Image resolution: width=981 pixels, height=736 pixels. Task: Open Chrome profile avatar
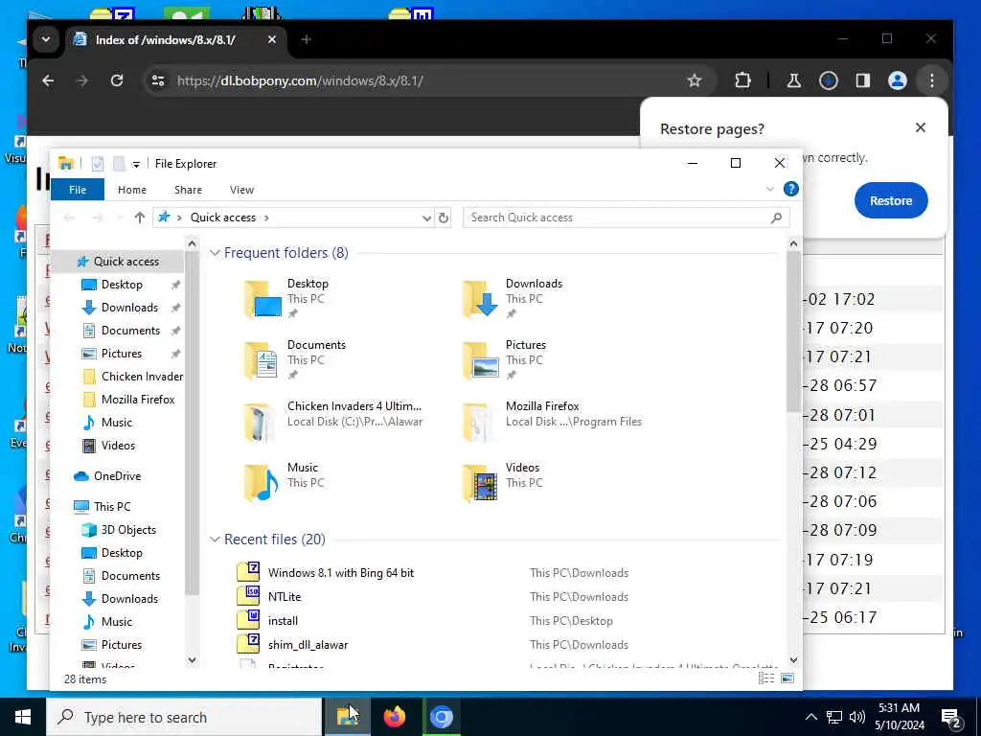pos(897,80)
